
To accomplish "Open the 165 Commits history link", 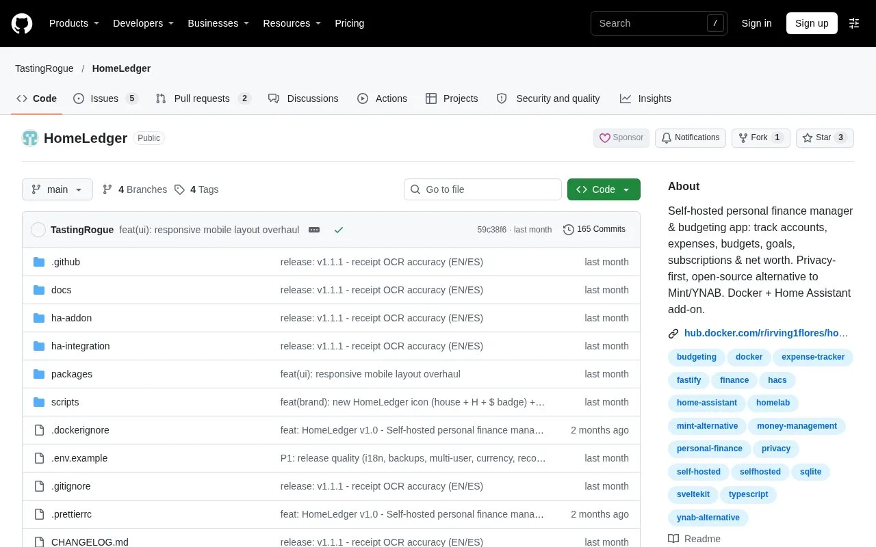I will 594,230.
